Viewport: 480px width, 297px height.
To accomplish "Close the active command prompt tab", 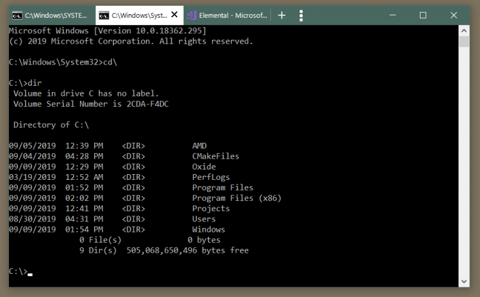I will [x=174, y=15].
